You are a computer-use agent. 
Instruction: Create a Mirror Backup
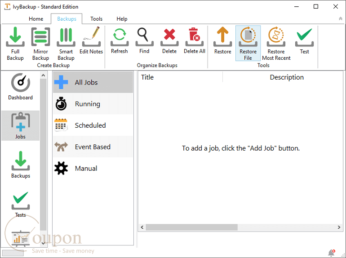pos(40,44)
